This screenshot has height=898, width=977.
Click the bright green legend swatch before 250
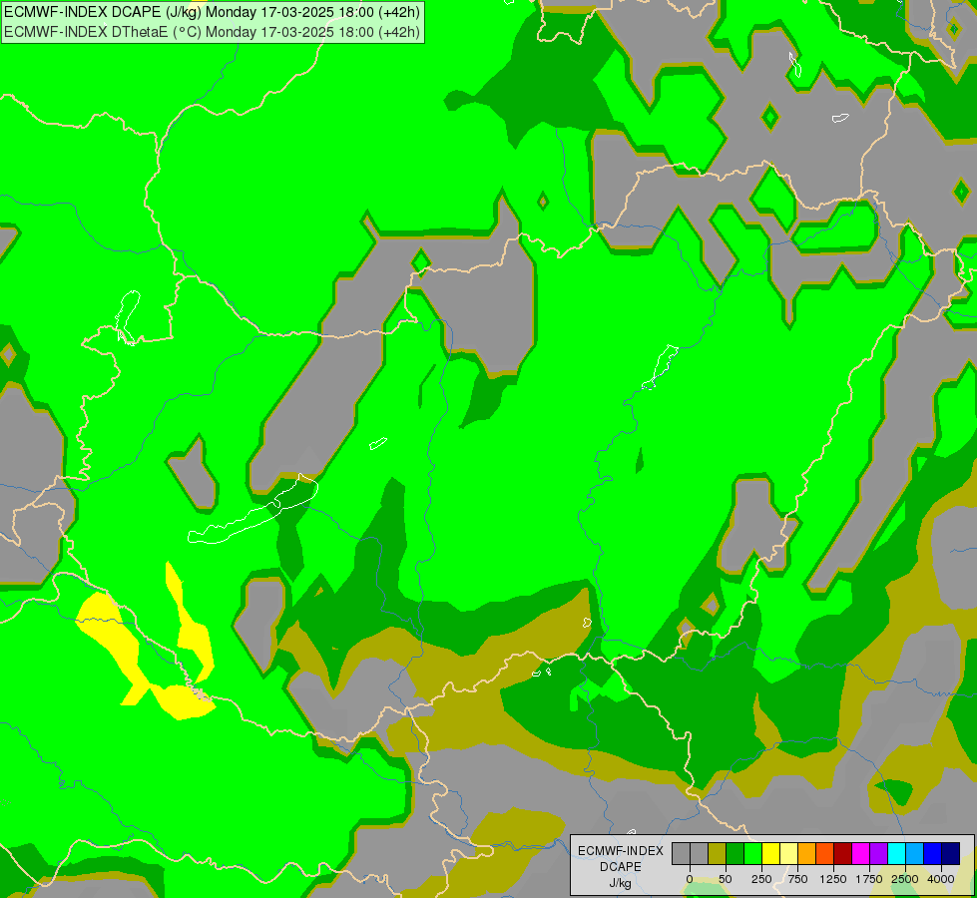coord(753,854)
